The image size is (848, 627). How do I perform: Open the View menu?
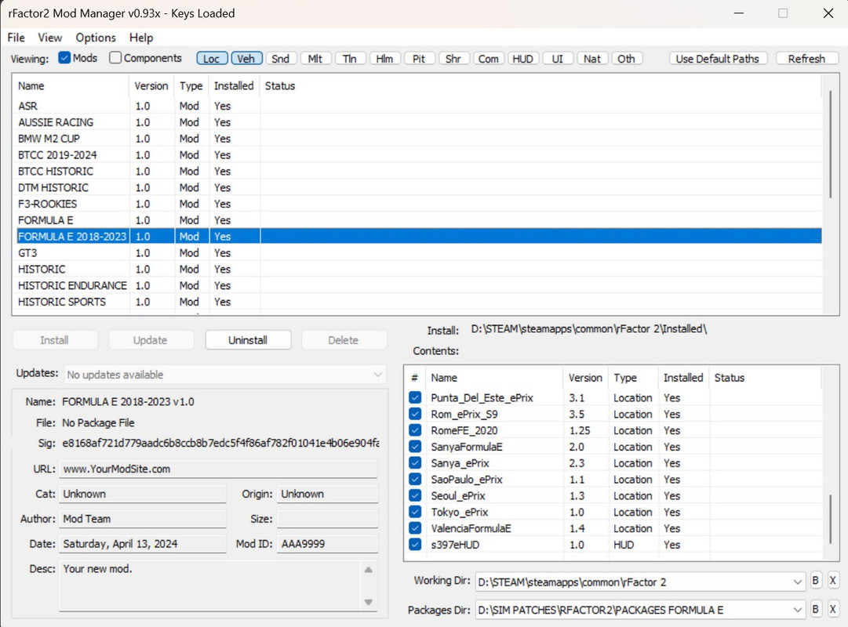point(49,38)
